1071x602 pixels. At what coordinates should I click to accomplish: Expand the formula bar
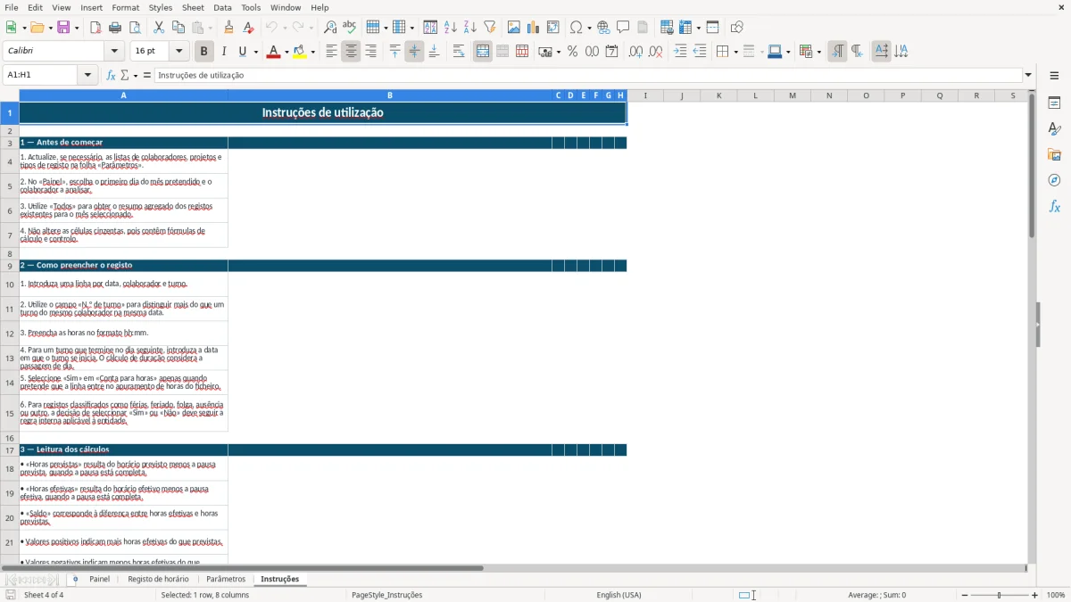(1028, 76)
